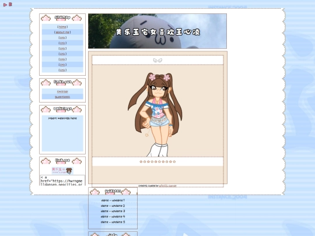This screenshot has height=236, width=315.
Task: Open the about me sitemap link
Action: (62, 32)
